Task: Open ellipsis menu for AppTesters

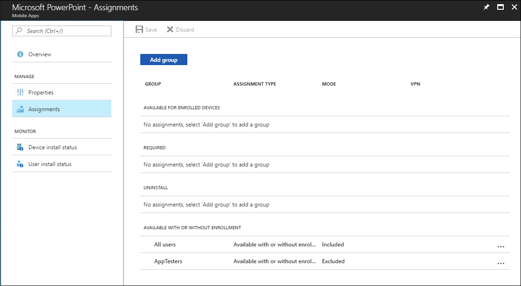Action: pyautogui.click(x=501, y=263)
